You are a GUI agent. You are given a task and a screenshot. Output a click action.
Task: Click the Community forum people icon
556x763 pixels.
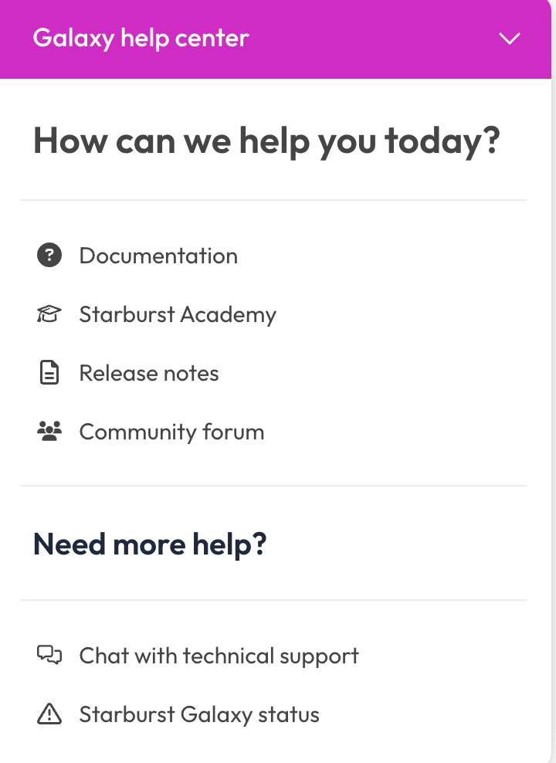tap(49, 431)
